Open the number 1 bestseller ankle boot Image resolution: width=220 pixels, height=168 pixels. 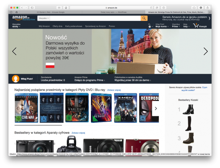[188, 109]
